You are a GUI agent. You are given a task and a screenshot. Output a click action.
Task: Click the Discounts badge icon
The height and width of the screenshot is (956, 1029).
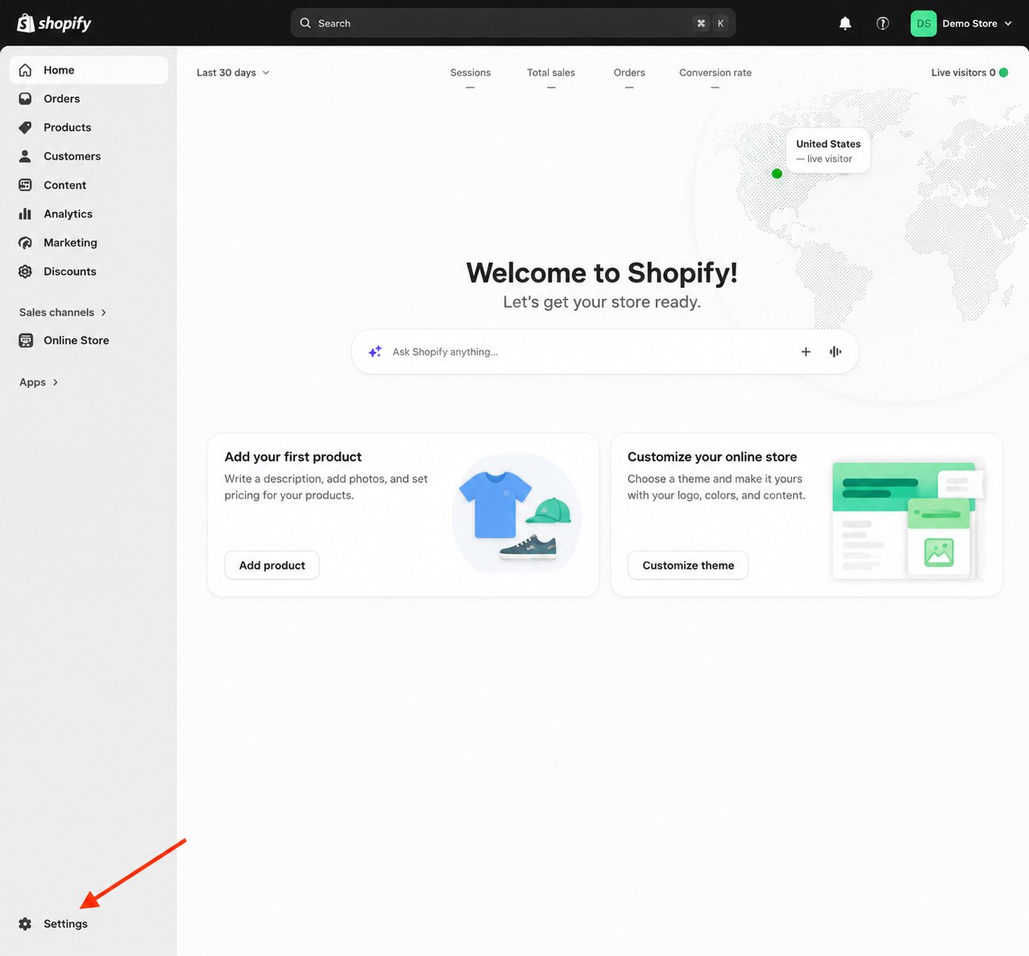click(x=25, y=271)
